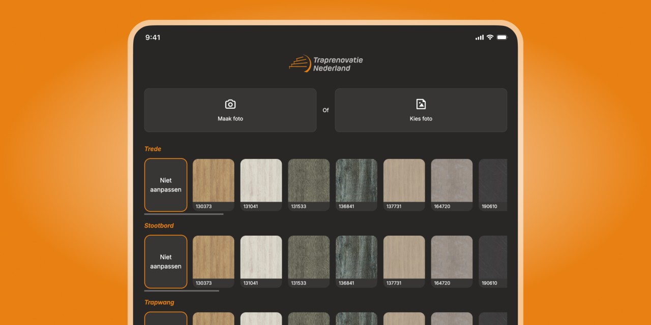The image size is (651, 325).
Task: Tap the image icon for Kies foto
Action: [421, 104]
